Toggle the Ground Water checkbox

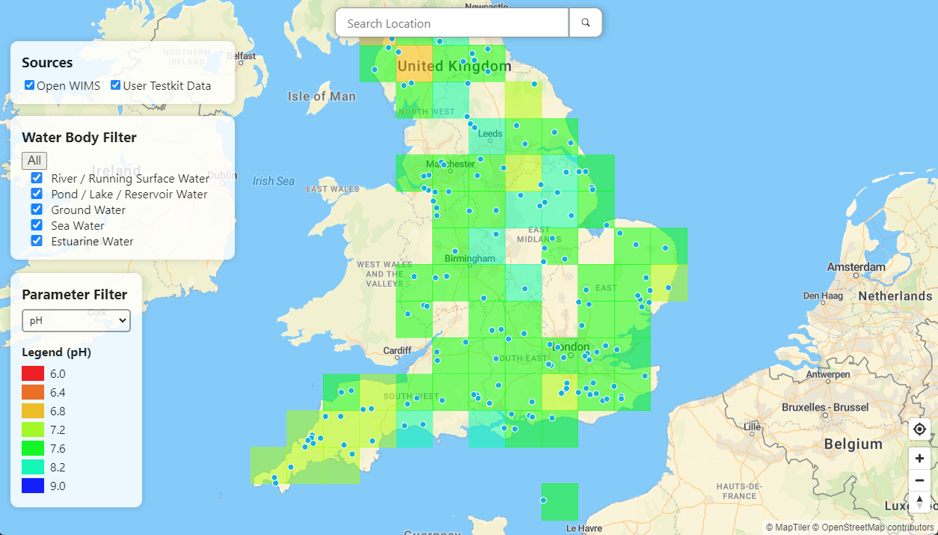[37, 210]
